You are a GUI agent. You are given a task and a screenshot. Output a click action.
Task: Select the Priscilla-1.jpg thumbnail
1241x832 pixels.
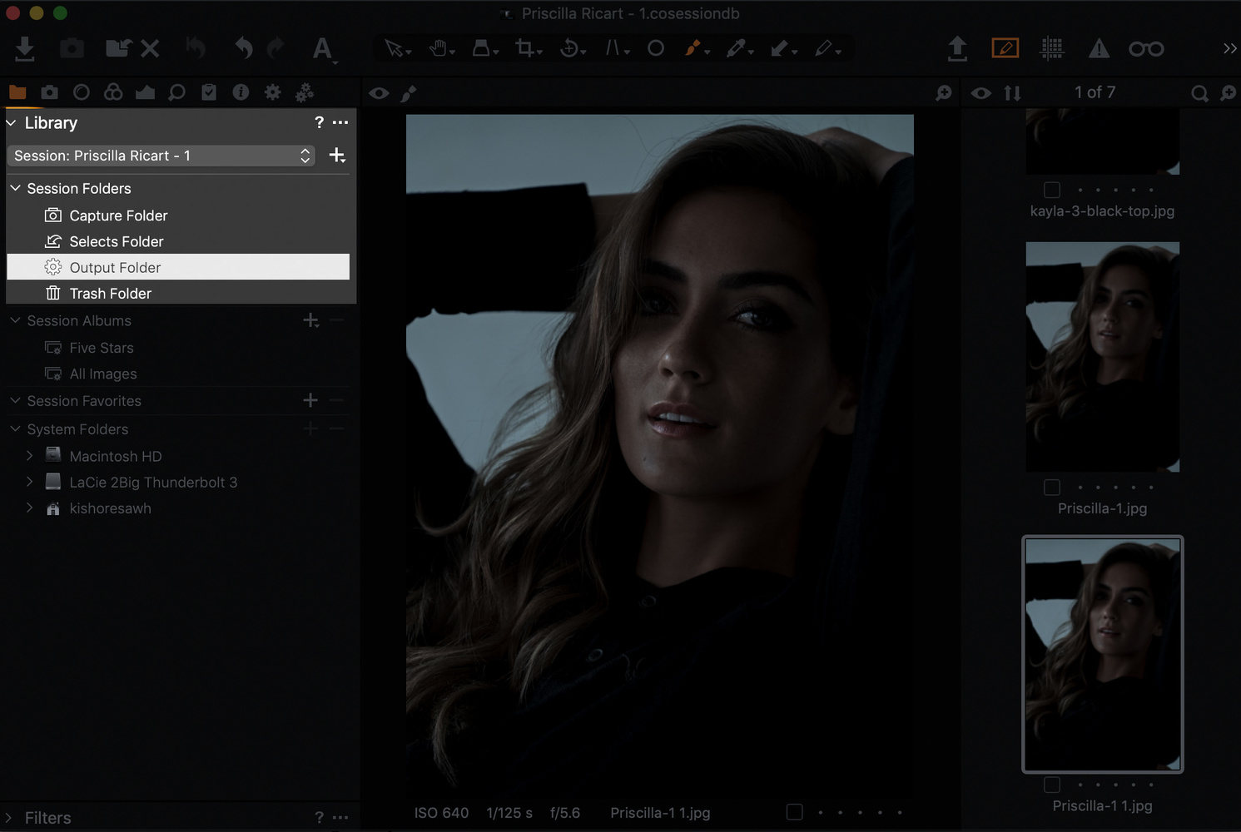[x=1102, y=356]
